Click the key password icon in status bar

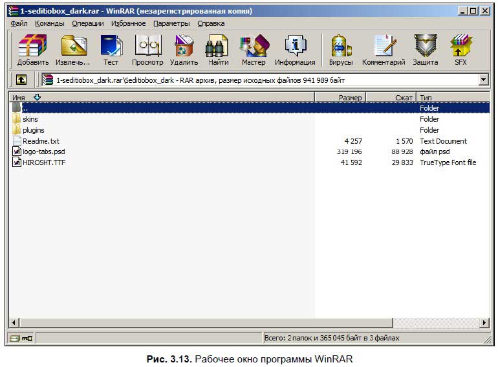click(28, 338)
